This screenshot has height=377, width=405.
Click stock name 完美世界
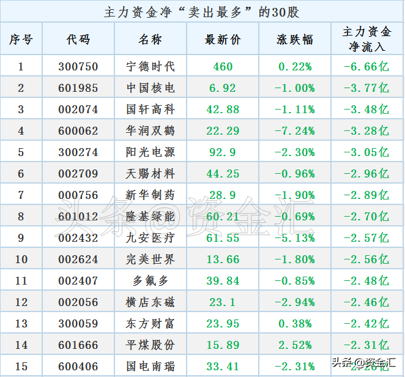150,259
